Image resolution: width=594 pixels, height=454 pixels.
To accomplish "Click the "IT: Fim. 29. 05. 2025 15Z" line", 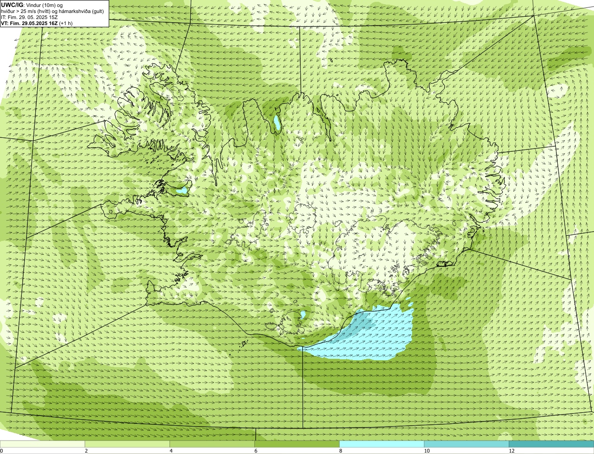I will click(29, 17).
